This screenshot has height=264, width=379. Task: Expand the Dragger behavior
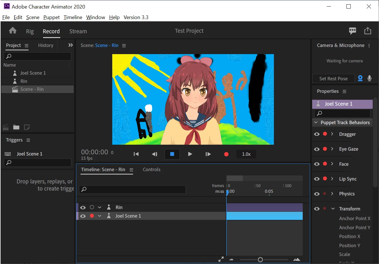(x=332, y=134)
